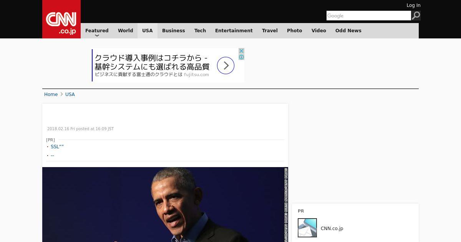Click the magnifier search button
Viewport: 461px width, 242px height.
click(416, 15)
